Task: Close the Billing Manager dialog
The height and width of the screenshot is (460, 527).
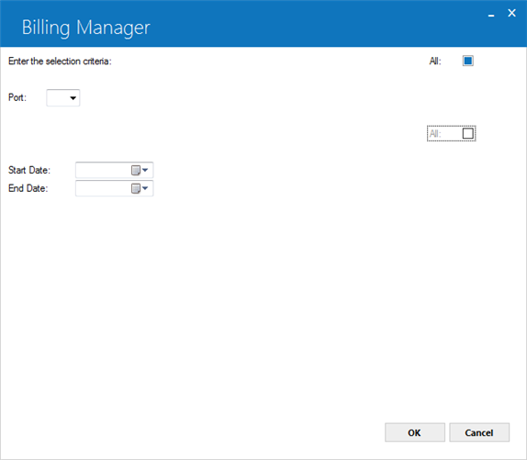Action: click(511, 13)
